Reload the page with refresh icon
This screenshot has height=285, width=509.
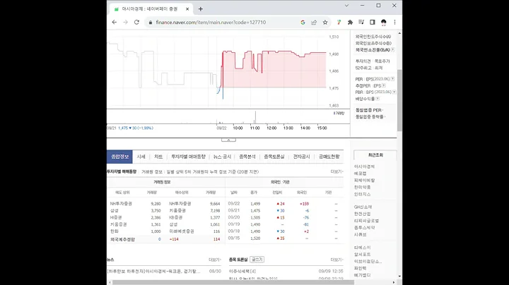pyautogui.click(x=136, y=22)
